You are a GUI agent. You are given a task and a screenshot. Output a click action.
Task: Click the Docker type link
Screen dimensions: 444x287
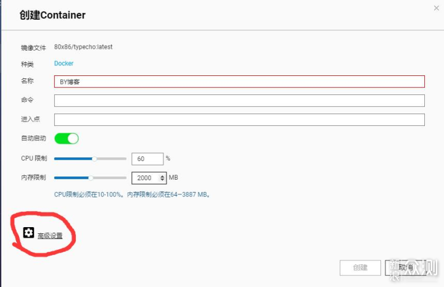coord(64,63)
